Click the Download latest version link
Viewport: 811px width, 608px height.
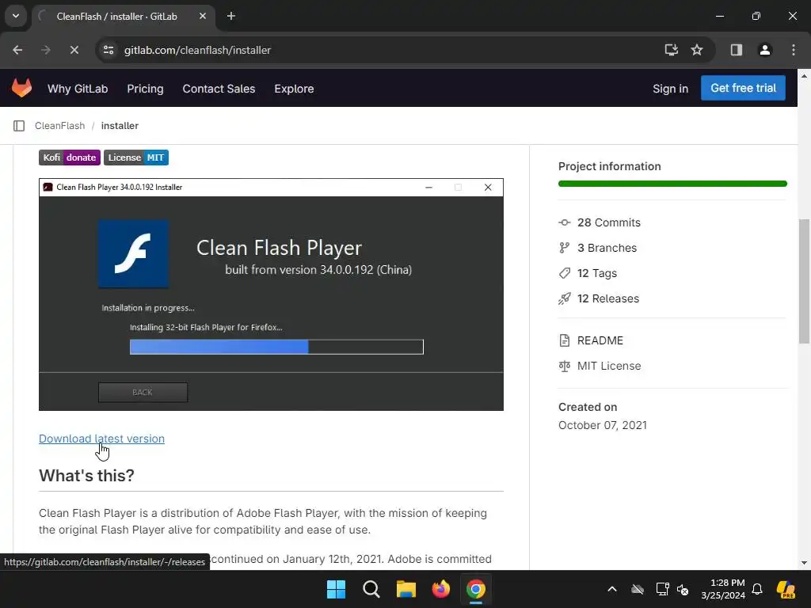coord(102,439)
